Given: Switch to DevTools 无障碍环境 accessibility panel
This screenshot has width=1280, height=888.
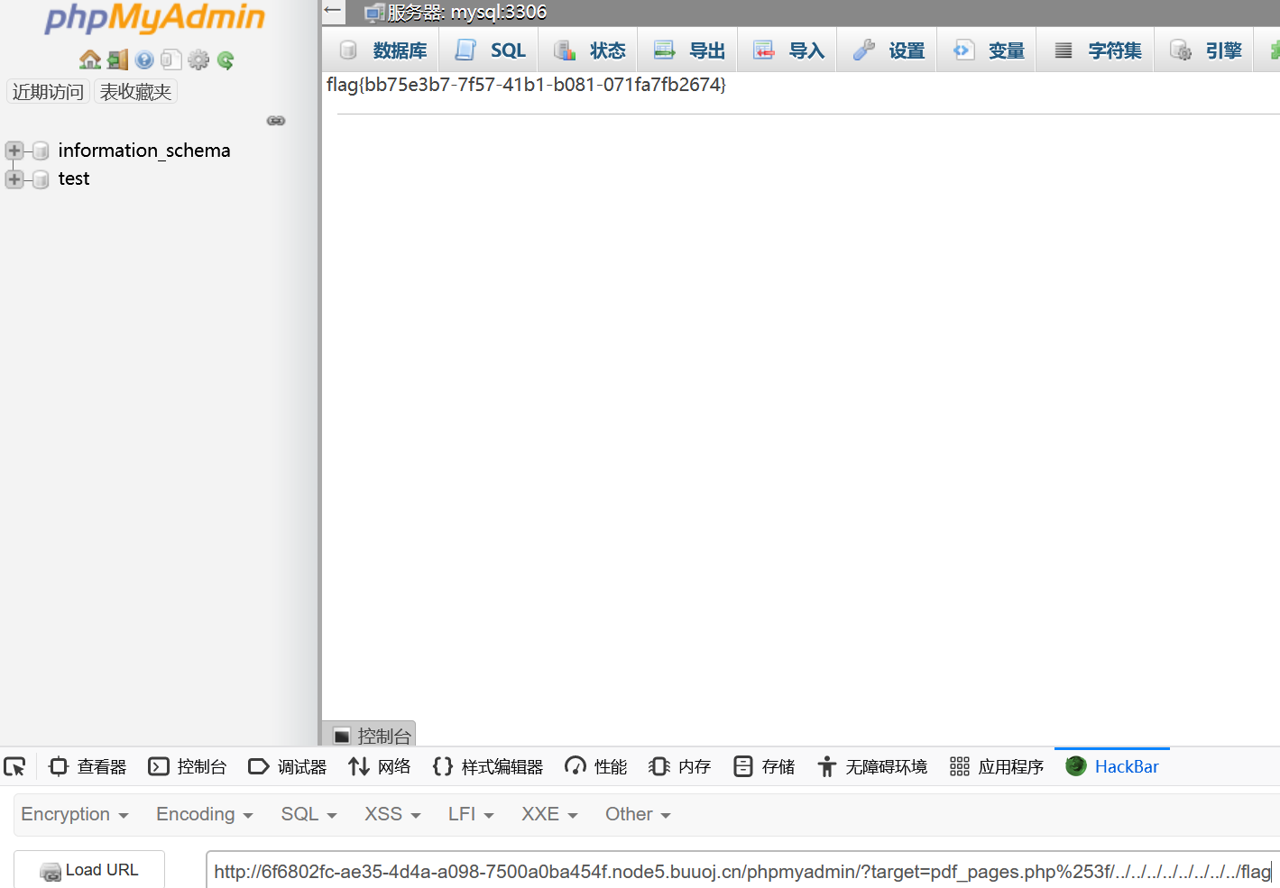Looking at the screenshot, I should coord(872,766).
